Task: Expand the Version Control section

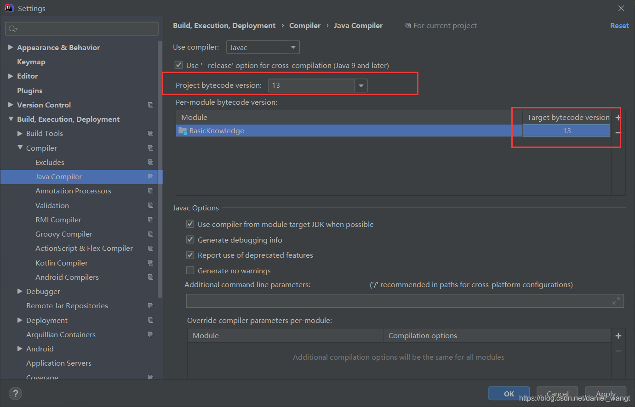Action: [x=11, y=105]
